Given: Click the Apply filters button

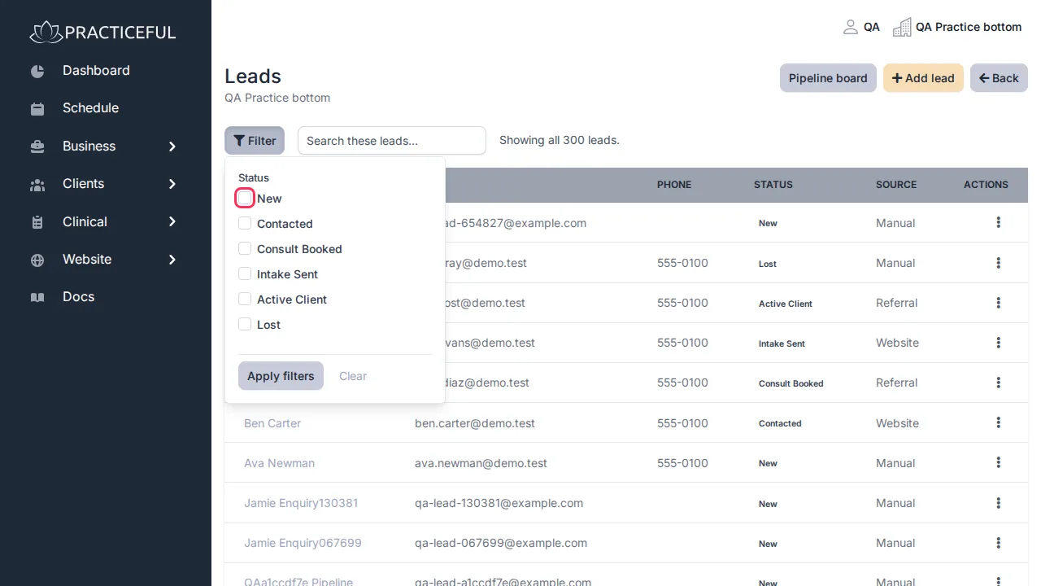Looking at the screenshot, I should point(281,376).
